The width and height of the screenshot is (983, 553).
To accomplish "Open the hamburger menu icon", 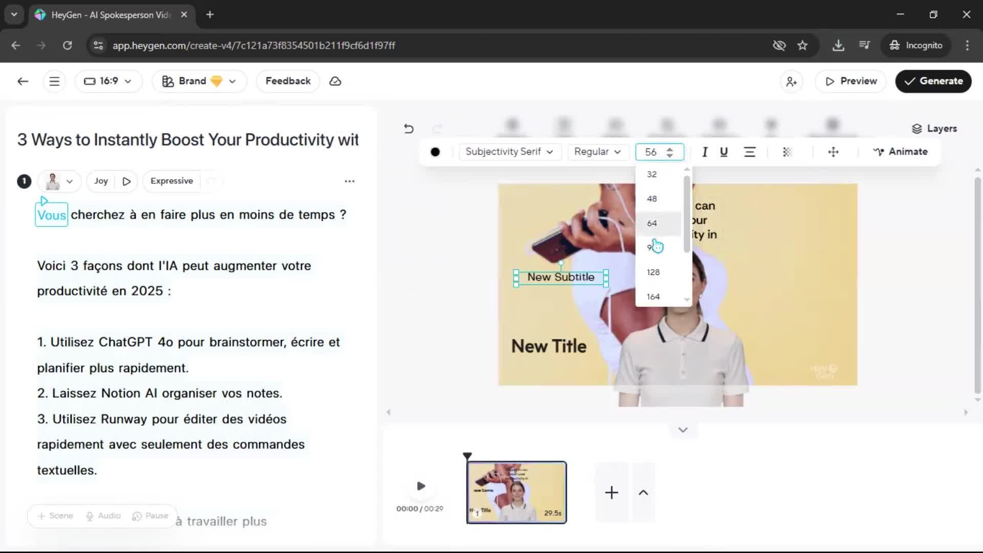I will pyautogui.click(x=54, y=81).
